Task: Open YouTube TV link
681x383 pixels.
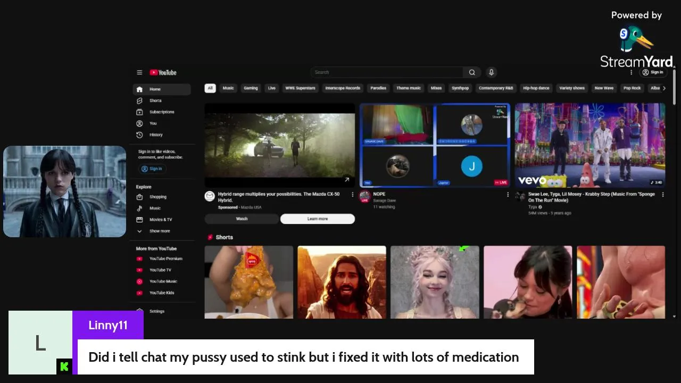Action: tap(162, 270)
